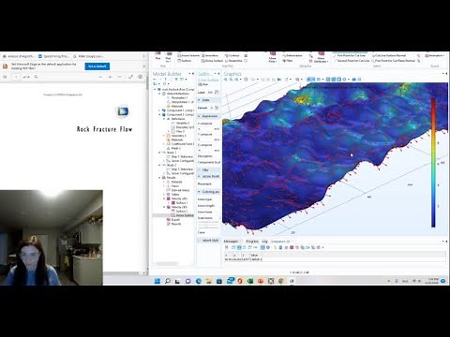
Task: Dismiss the Edge default application banner
Action: coord(144,66)
